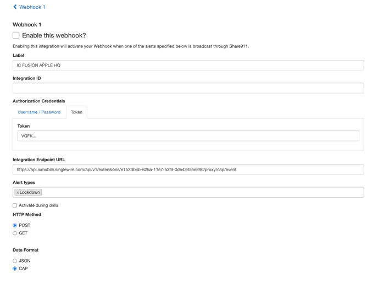Click the Token input field

188,136
